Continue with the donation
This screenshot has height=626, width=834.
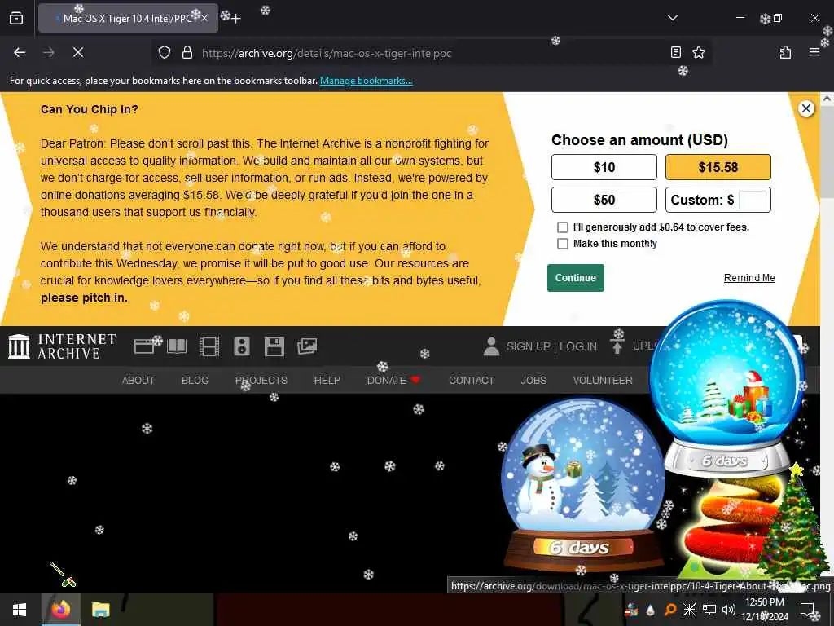(576, 278)
